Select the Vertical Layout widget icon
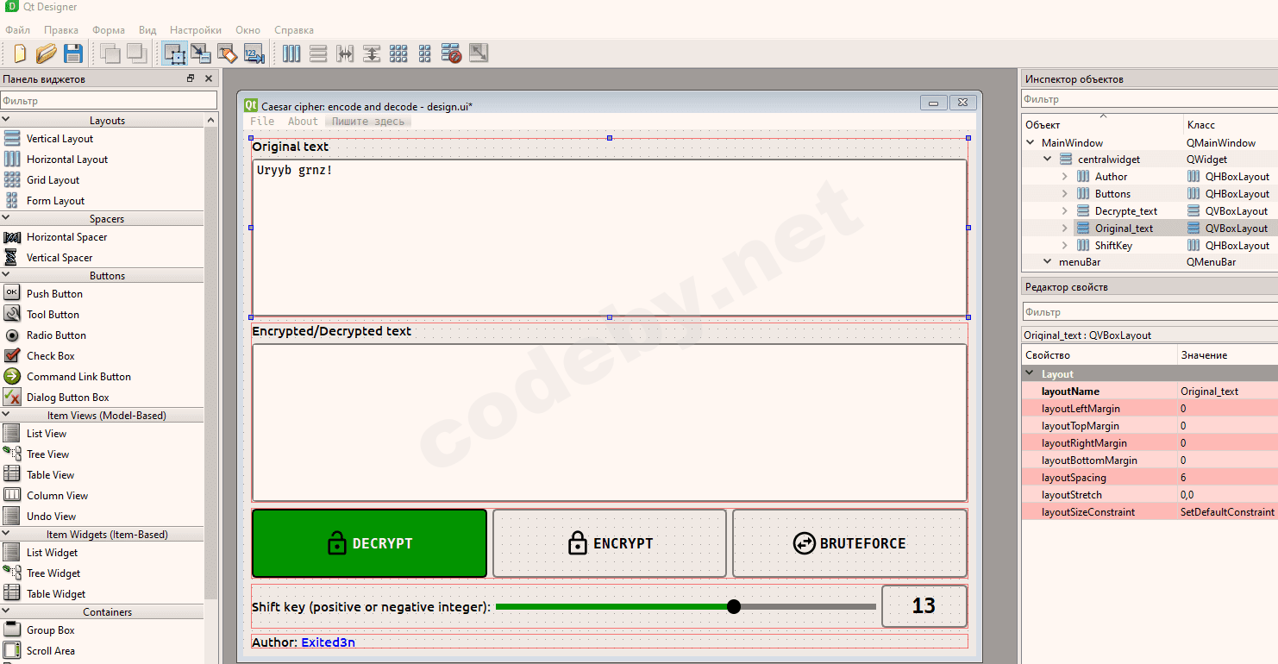This screenshot has height=664, width=1278. tap(12, 138)
